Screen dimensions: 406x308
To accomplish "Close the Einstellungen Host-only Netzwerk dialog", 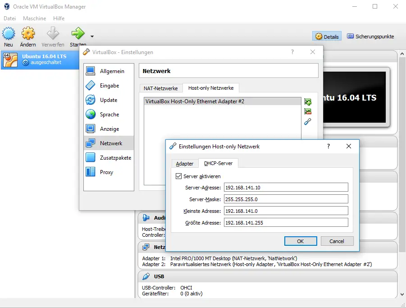I will (x=349, y=147).
